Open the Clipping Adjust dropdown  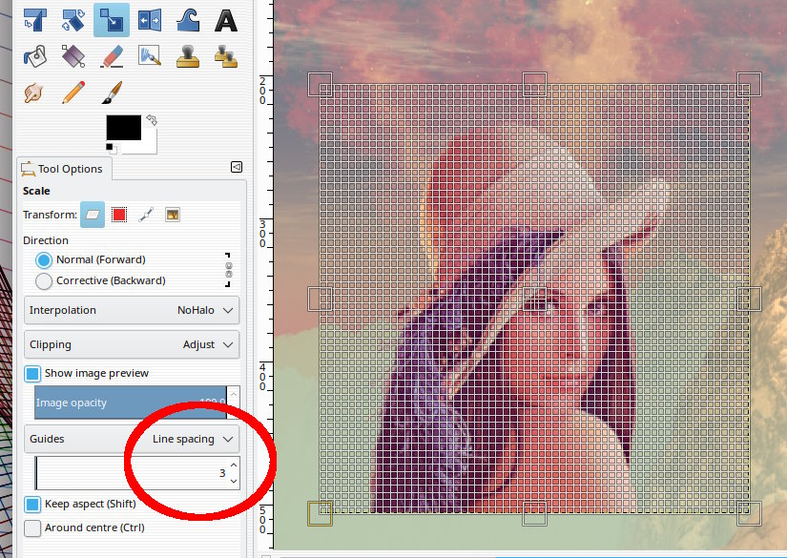(x=132, y=344)
